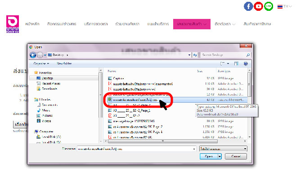Expand the File name combo box arrow
The image size is (296, 178).
pyautogui.click(x=194, y=149)
